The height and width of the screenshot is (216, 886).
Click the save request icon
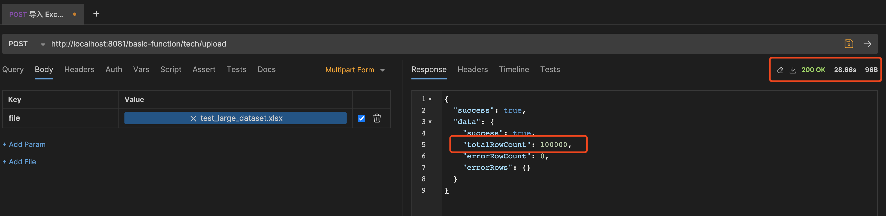coord(848,44)
